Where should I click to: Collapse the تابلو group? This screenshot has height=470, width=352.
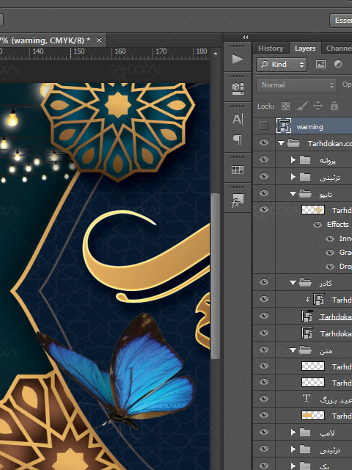293,194
